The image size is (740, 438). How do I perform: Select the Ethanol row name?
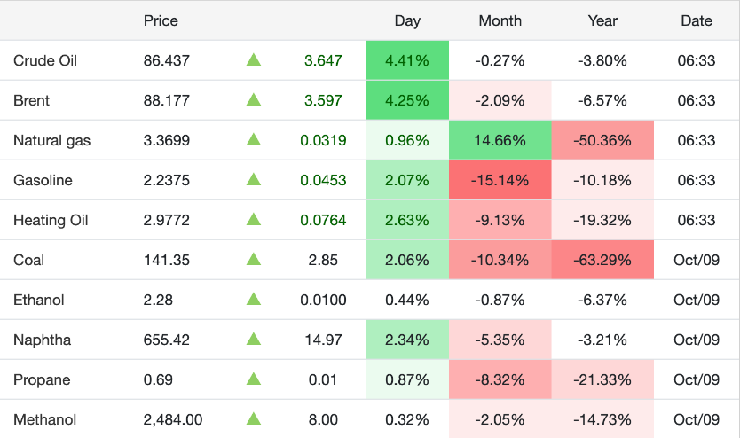(39, 301)
